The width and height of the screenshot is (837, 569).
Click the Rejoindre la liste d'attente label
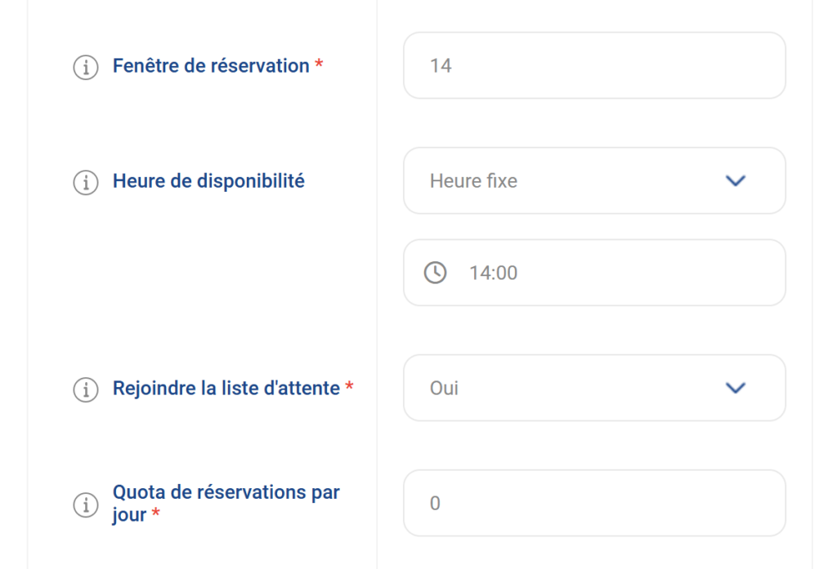click(x=225, y=389)
